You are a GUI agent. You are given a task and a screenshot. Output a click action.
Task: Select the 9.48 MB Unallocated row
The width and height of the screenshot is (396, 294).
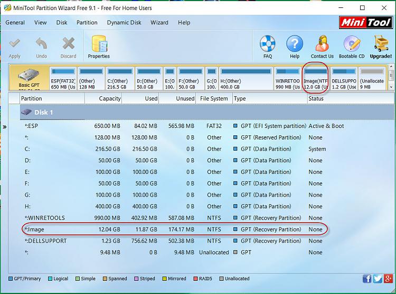coord(206,253)
